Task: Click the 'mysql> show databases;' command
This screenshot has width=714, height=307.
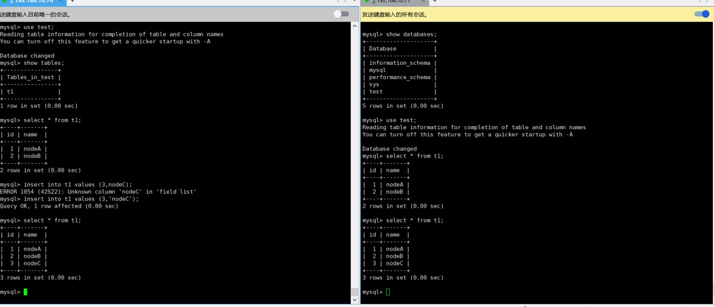Action: [400, 35]
